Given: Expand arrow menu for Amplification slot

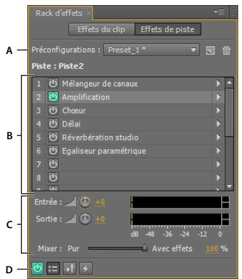Looking at the screenshot, I should click(218, 97).
